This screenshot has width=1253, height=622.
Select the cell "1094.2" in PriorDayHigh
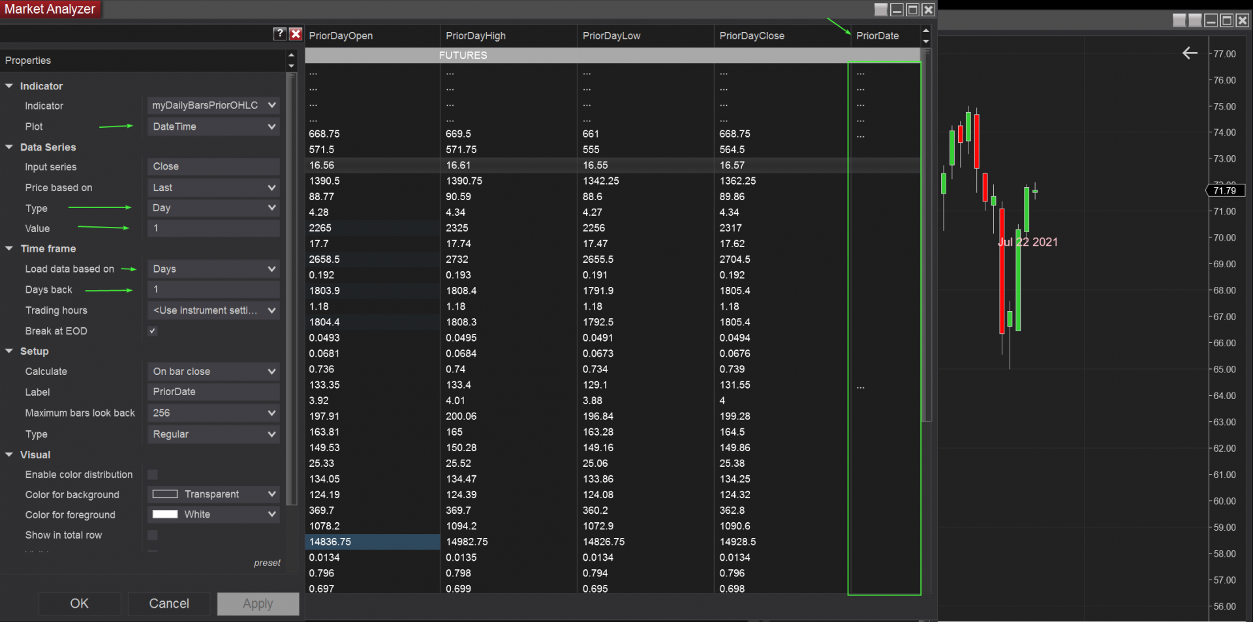click(x=509, y=526)
